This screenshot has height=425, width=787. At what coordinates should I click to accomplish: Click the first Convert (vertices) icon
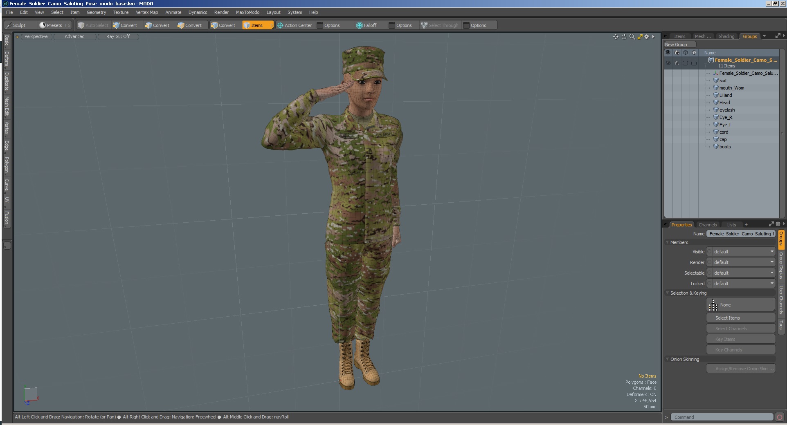116,25
